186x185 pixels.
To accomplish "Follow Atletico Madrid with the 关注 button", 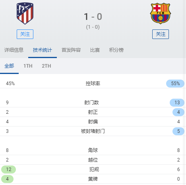I will tap(25, 34).
